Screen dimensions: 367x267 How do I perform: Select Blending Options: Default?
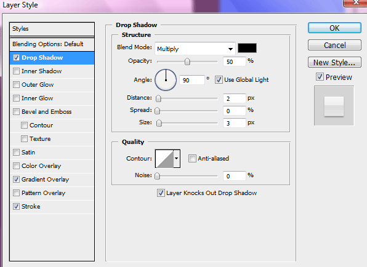[x=52, y=44]
